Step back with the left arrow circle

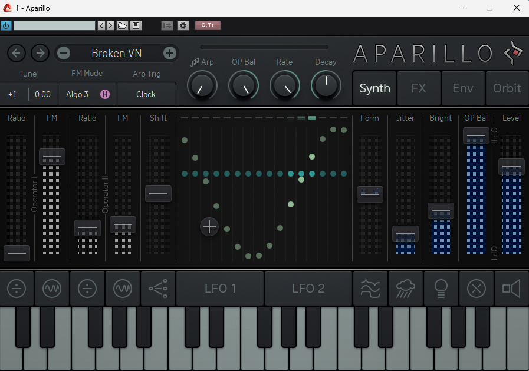(16, 53)
